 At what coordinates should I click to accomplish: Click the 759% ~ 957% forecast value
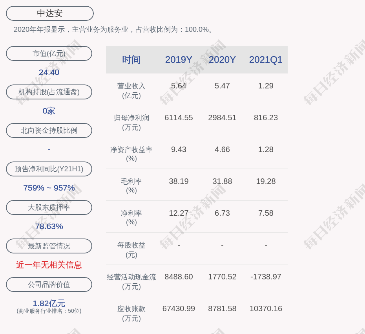(x=49, y=188)
